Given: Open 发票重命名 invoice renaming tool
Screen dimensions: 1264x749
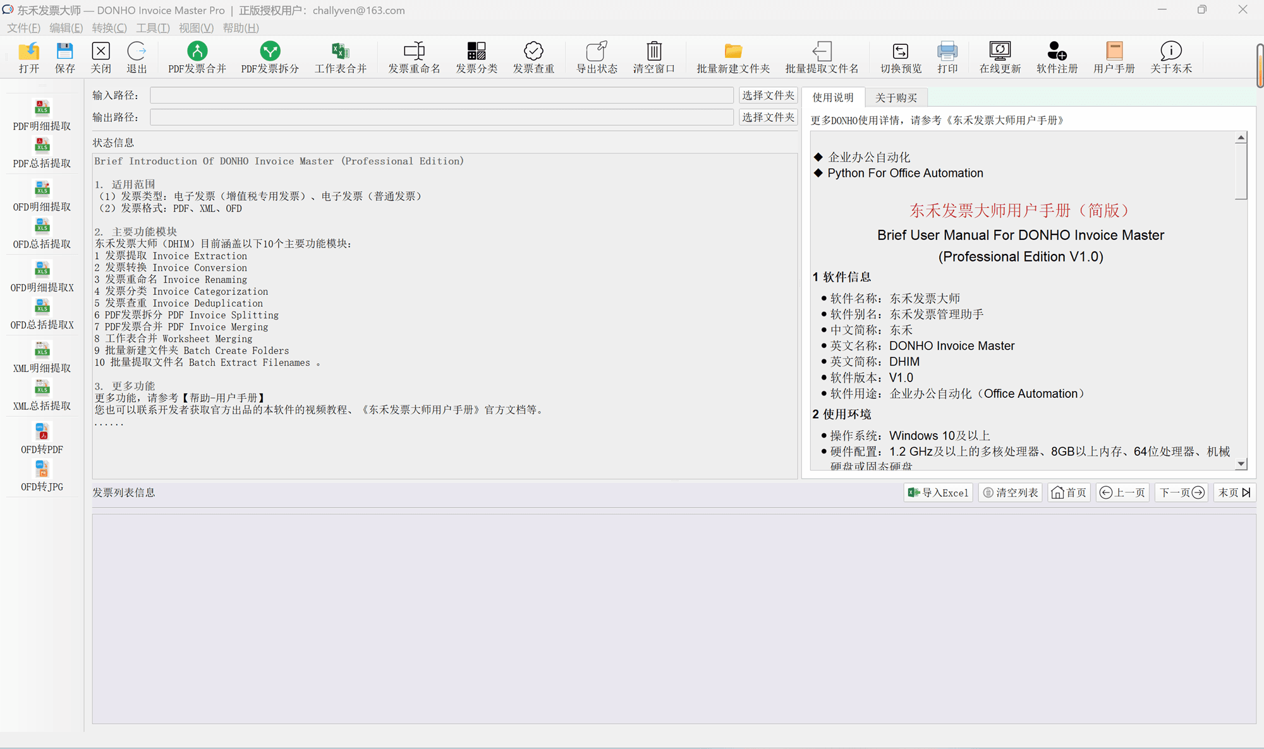Looking at the screenshot, I should 414,57.
